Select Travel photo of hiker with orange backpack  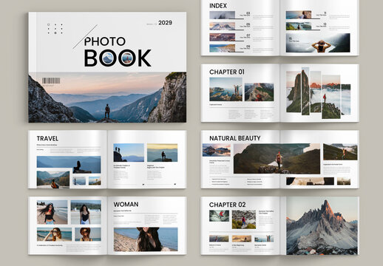click(53, 180)
